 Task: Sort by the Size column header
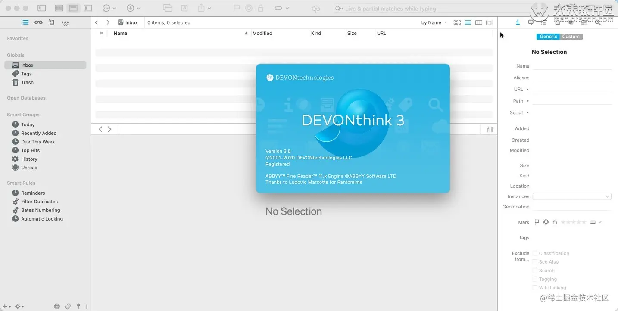click(x=352, y=33)
